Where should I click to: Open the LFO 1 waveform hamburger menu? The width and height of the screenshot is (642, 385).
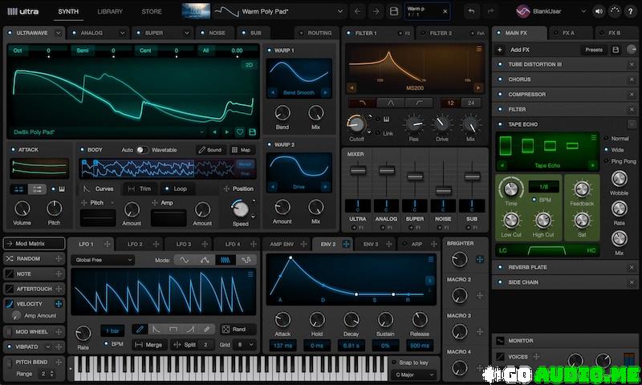[x=251, y=274]
